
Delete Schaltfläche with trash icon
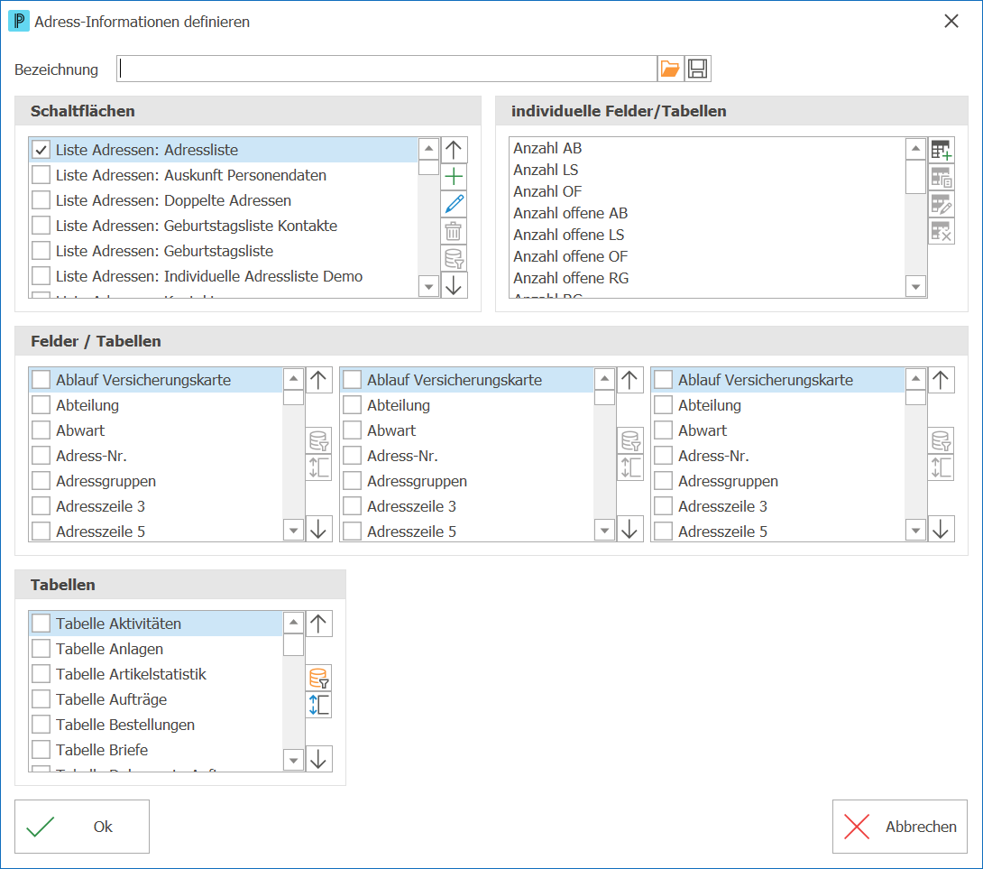(454, 231)
